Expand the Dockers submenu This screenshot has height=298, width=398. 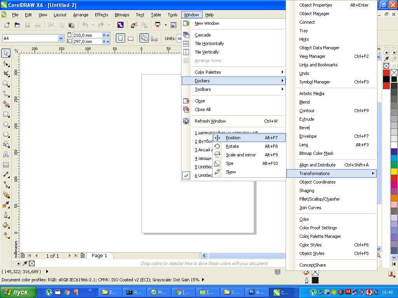(234, 81)
